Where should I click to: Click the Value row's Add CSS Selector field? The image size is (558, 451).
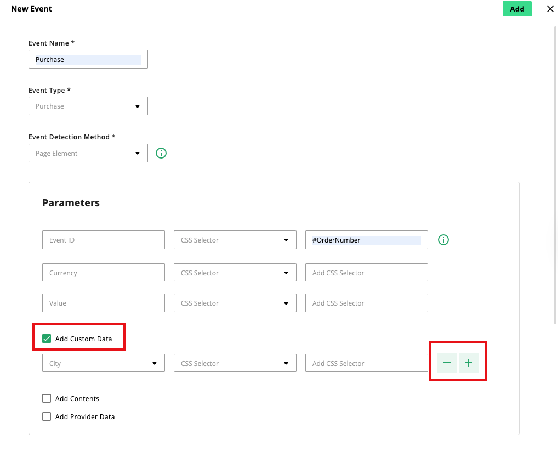click(366, 303)
